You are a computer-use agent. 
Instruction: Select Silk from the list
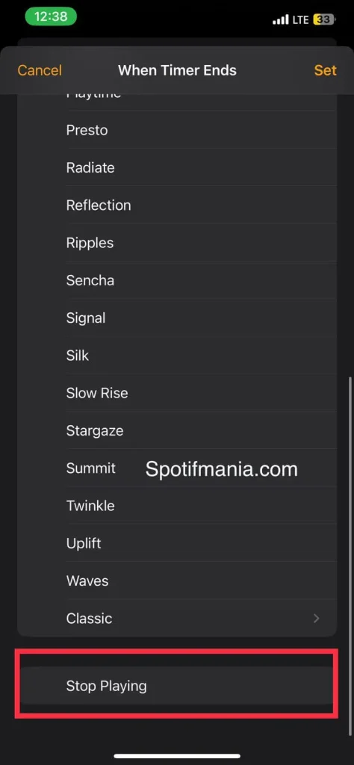177,356
